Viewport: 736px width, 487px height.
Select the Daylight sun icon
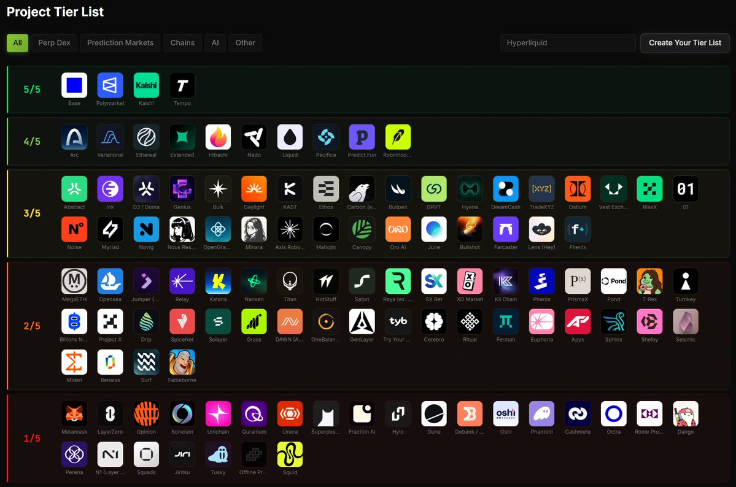point(254,189)
